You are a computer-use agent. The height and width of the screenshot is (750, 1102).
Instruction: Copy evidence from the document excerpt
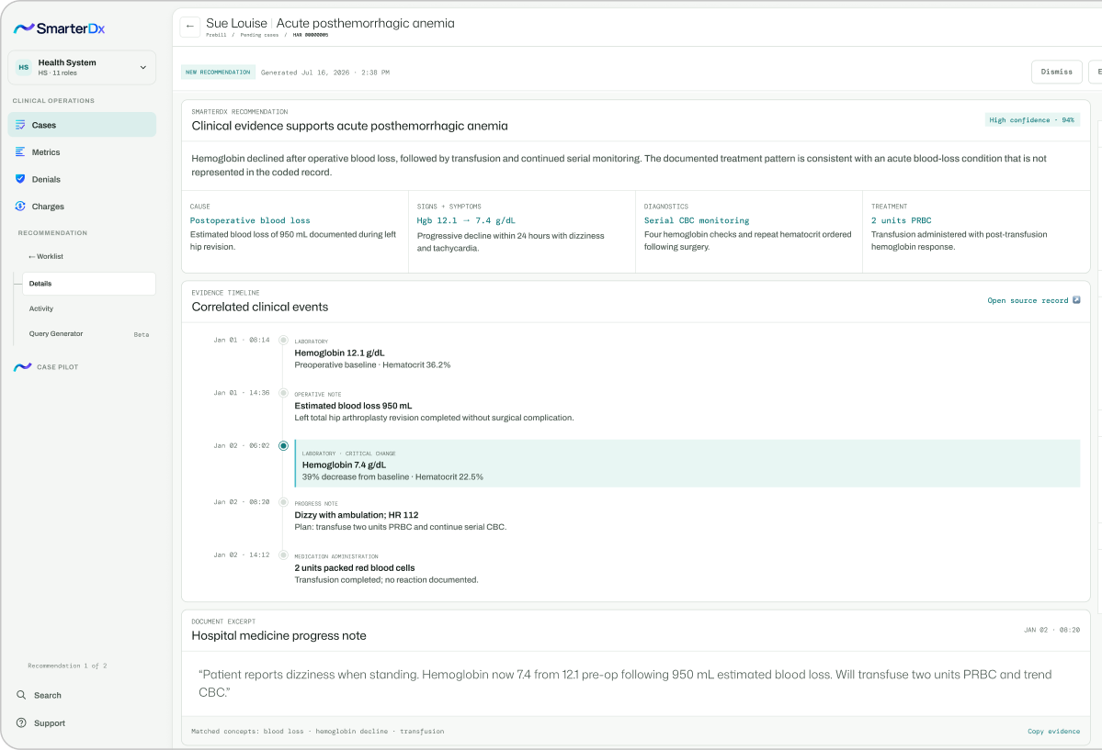[x=1053, y=732]
